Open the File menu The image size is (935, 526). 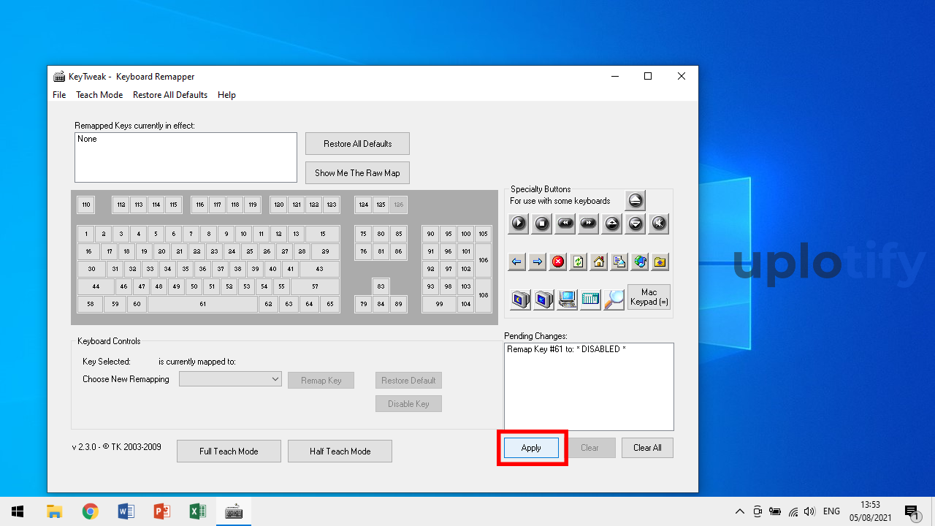pyautogui.click(x=59, y=95)
